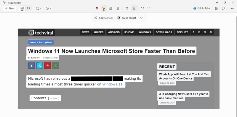Switch to Snip camera mode

click(x=22, y=8)
